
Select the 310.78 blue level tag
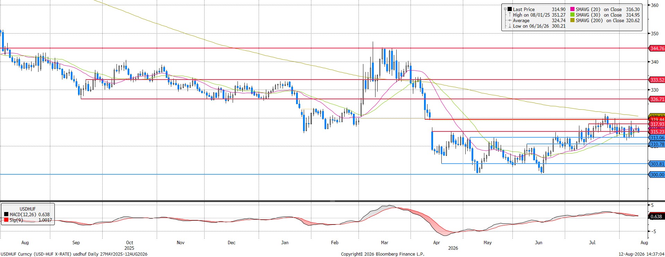click(657, 144)
